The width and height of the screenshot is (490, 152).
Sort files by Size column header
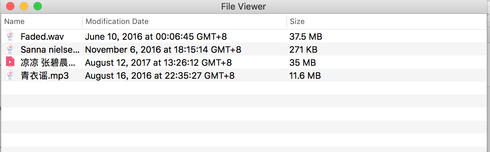297,22
